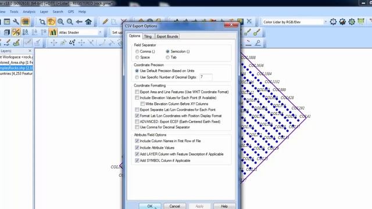The width and height of the screenshot is (372, 209).
Task: Select the Pan grab hand tool
Action: click(51, 22)
